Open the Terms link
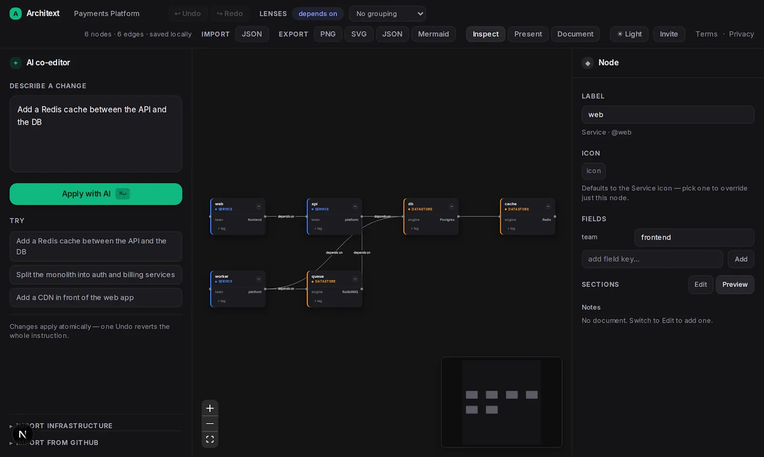 click(x=706, y=34)
